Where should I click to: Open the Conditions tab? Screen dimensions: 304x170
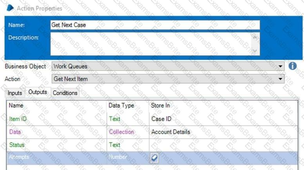pos(65,93)
